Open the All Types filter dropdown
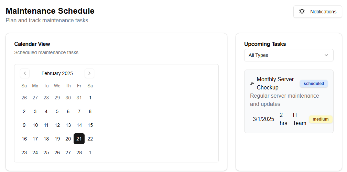This screenshot has height=172, width=347. [289, 55]
